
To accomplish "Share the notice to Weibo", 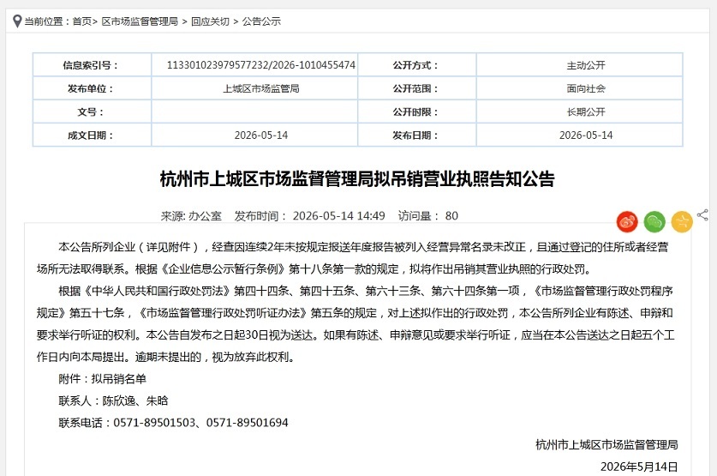I will tap(627, 222).
